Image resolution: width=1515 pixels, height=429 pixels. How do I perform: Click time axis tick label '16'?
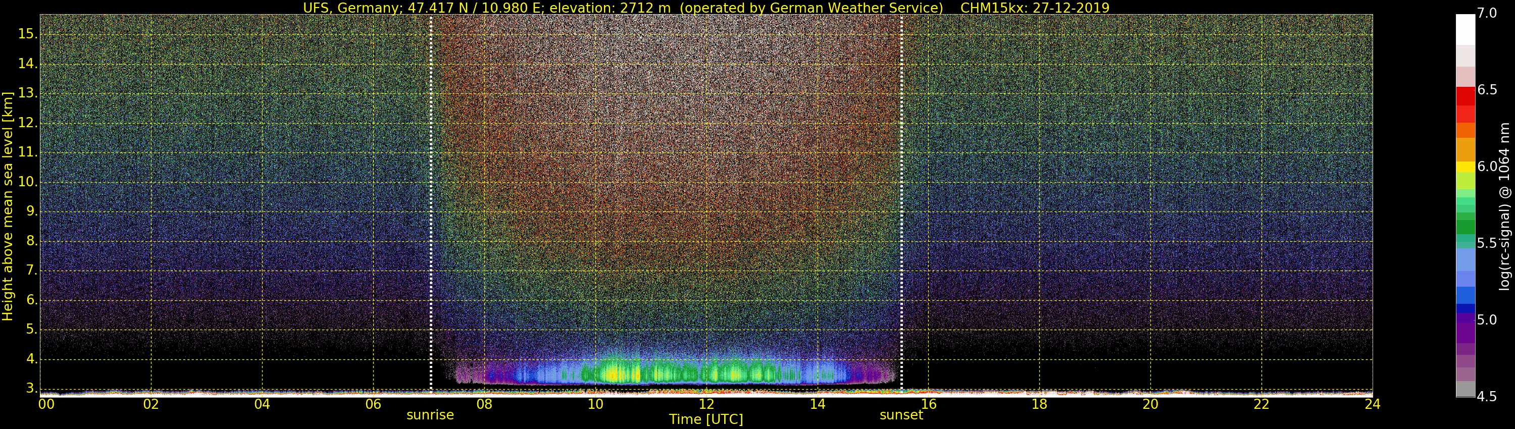tap(928, 404)
